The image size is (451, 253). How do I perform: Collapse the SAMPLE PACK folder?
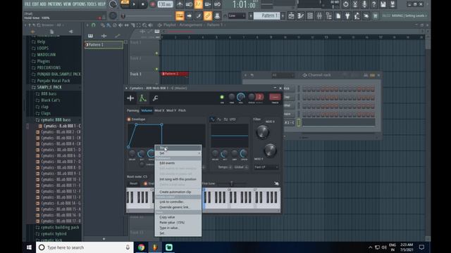tap(49, 87)
